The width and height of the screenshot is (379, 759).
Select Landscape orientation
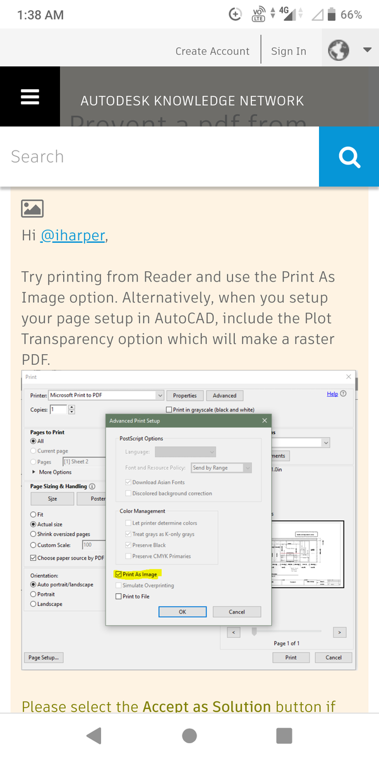33,604
